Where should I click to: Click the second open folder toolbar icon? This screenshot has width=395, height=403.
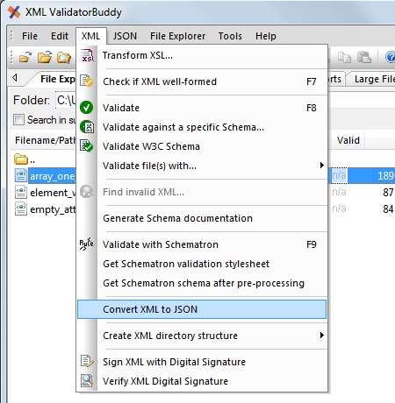[x=45, y=57]
